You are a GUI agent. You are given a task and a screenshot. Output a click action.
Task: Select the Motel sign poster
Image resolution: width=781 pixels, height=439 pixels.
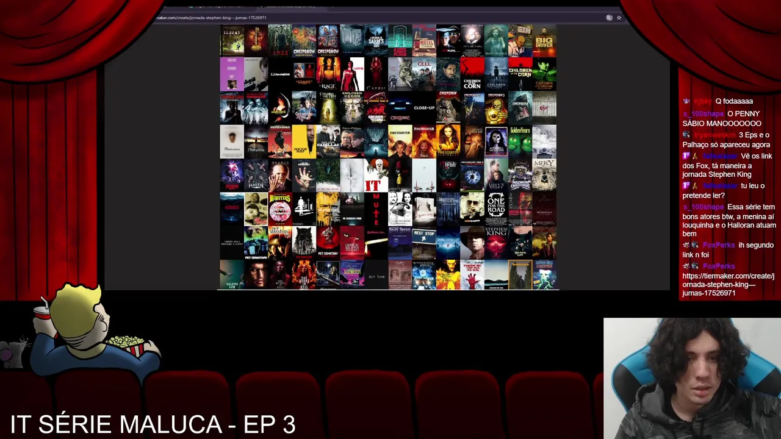pyautogui.click(x=424, y=41)
